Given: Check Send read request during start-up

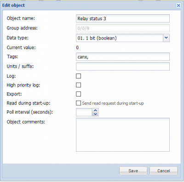Looking at the screenshot, I should point(78,103).
